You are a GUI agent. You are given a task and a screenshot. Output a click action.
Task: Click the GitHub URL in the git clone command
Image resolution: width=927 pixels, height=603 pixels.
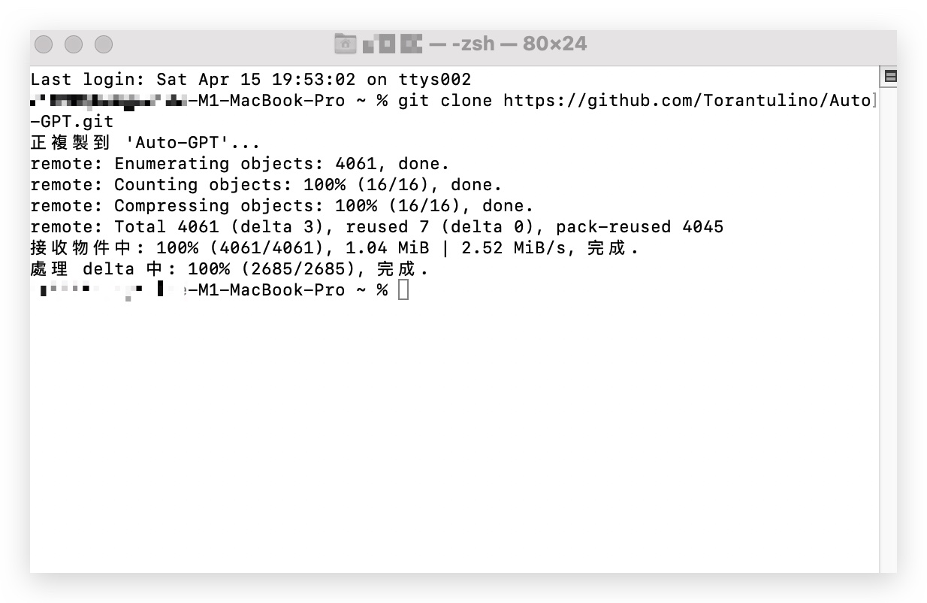pos(687,101)
